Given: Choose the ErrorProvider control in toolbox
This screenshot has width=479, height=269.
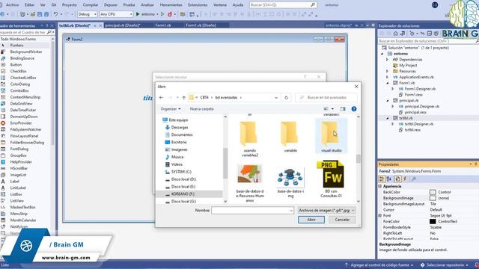Looking at the screenshot, I should (21, 123).
